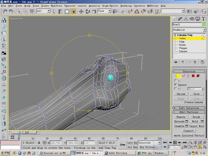
Task: Open selection filter All dropdown
Action: [x=49, y=11]
